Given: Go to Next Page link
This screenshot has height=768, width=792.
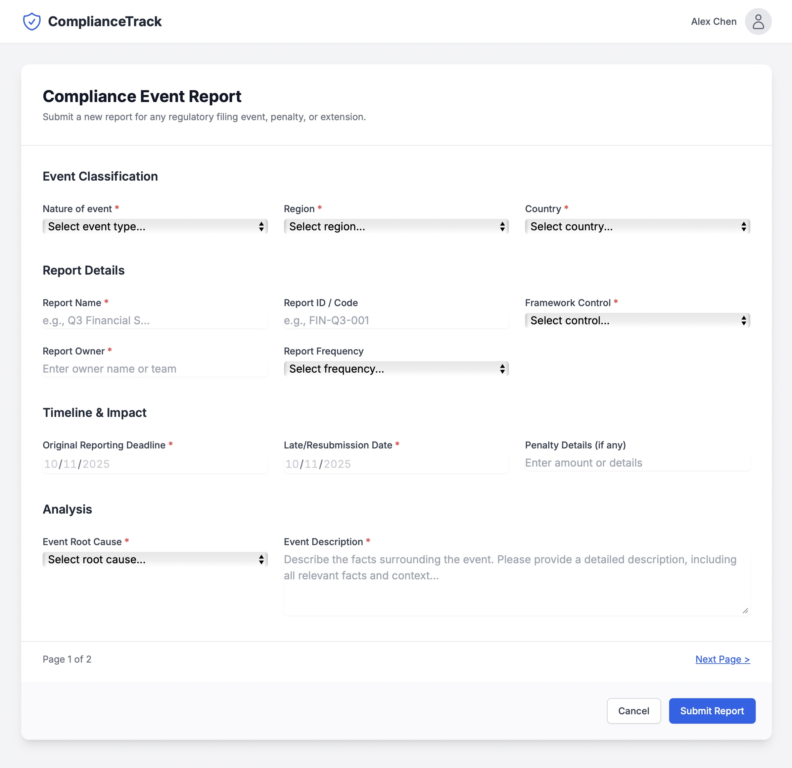Looking at the screenshot, I should pos(723,659).
